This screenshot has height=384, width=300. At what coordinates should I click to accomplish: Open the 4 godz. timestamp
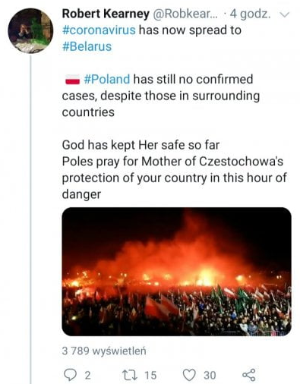pyautogui.click(x=250, y=14)
